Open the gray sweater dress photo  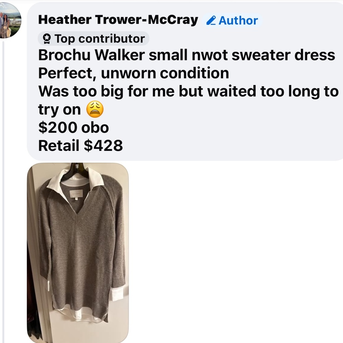(x=78, y=253)
